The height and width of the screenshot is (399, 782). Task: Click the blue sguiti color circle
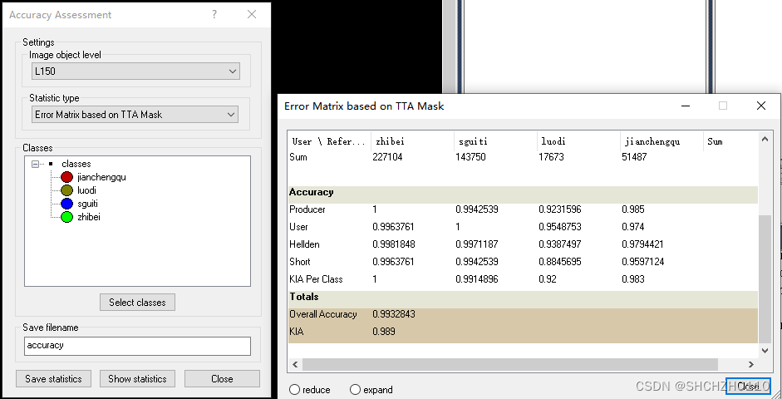[66, 204]
